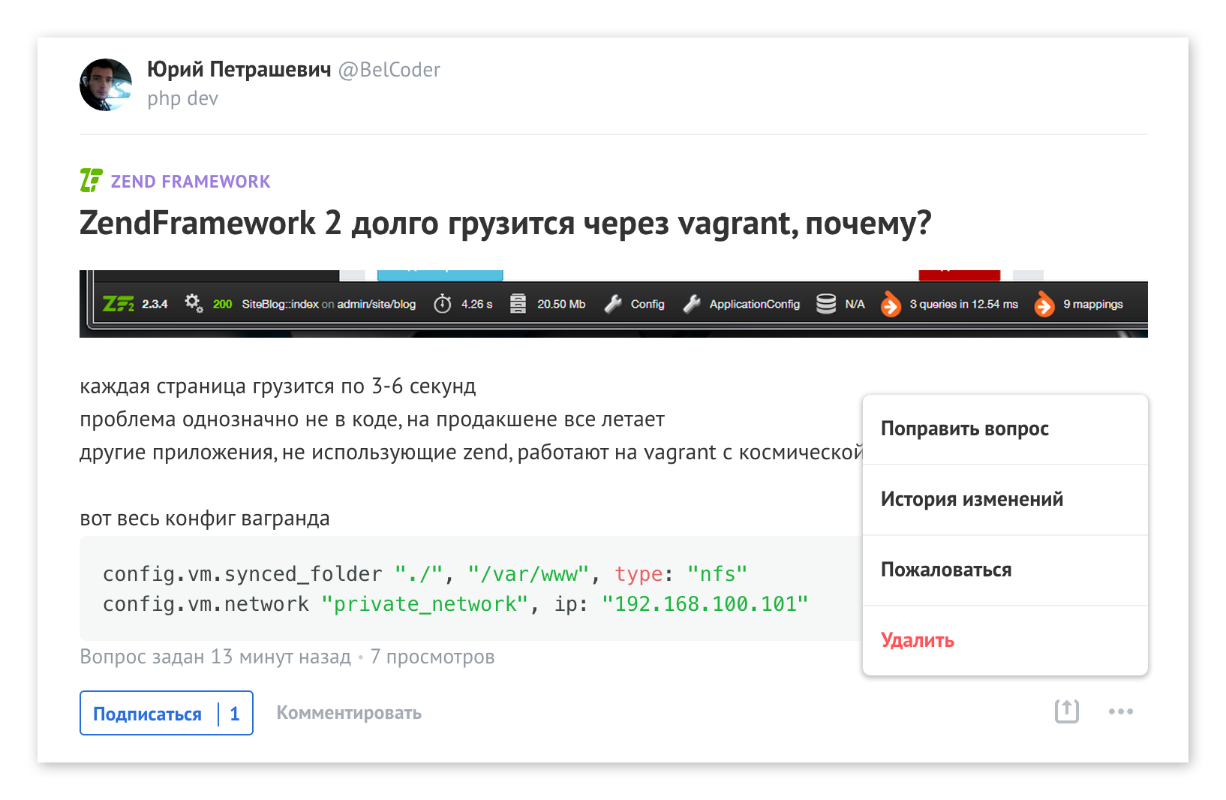Click the «Комментировать» link
This screenshot has height=800, width=1226.
[349, 713]
